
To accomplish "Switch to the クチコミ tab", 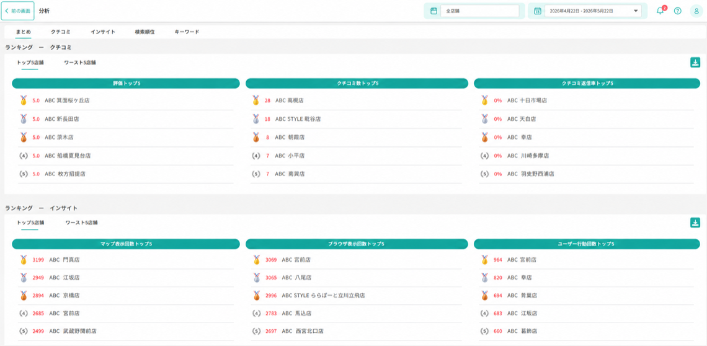I will coord(60,32).
